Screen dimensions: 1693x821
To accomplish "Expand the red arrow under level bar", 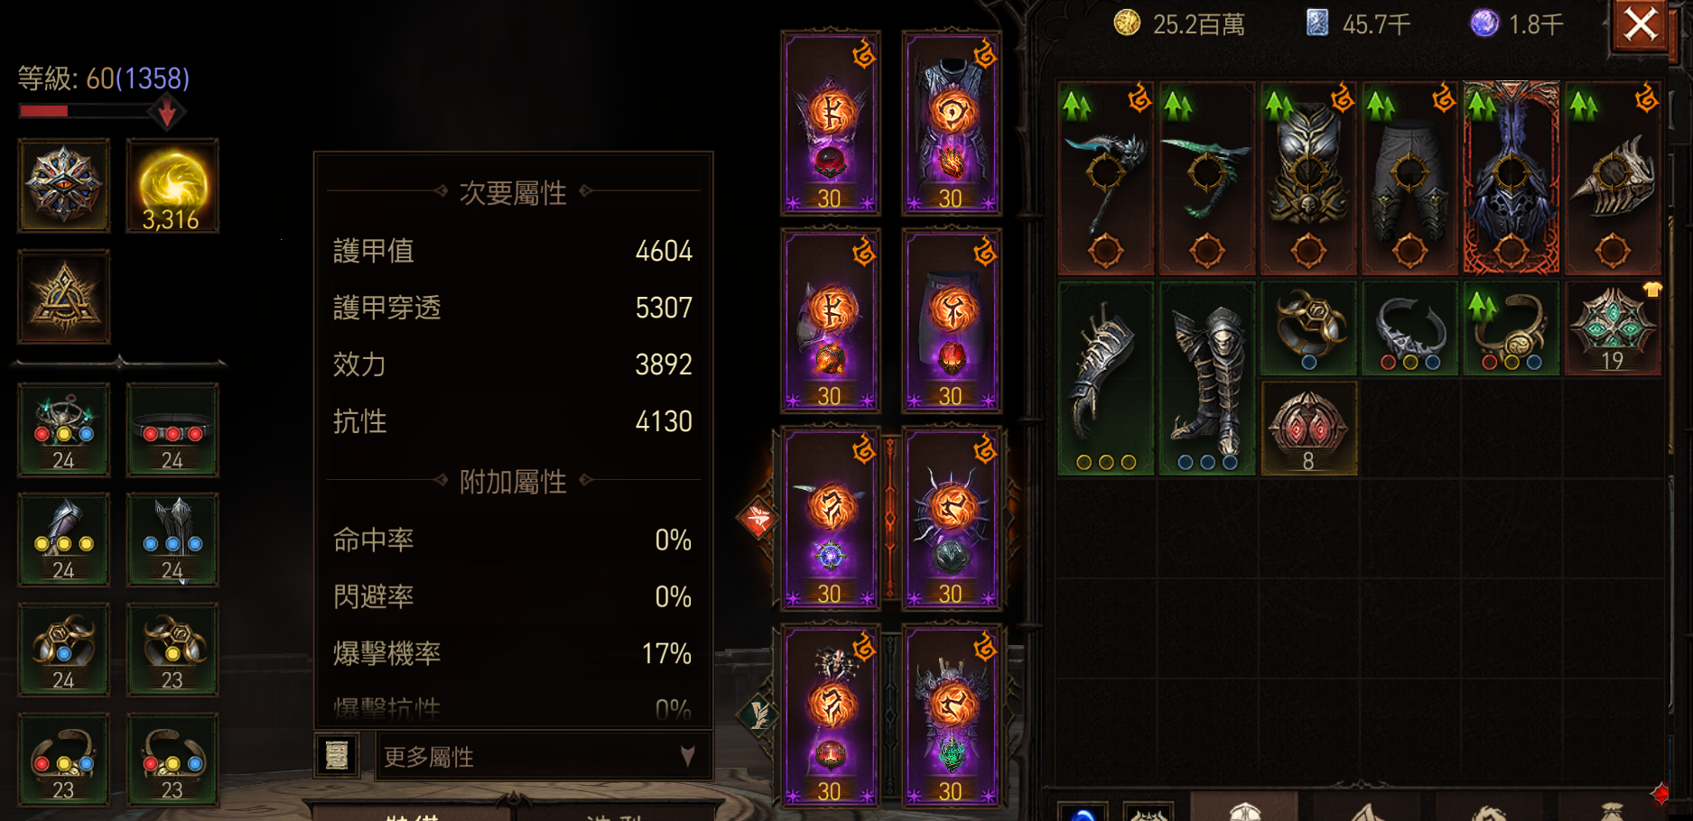I will pos(167,113).
